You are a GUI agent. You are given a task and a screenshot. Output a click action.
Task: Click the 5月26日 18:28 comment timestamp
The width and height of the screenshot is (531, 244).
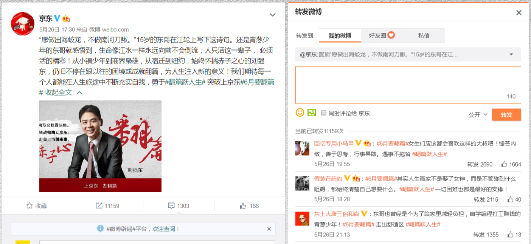point(332,199)
